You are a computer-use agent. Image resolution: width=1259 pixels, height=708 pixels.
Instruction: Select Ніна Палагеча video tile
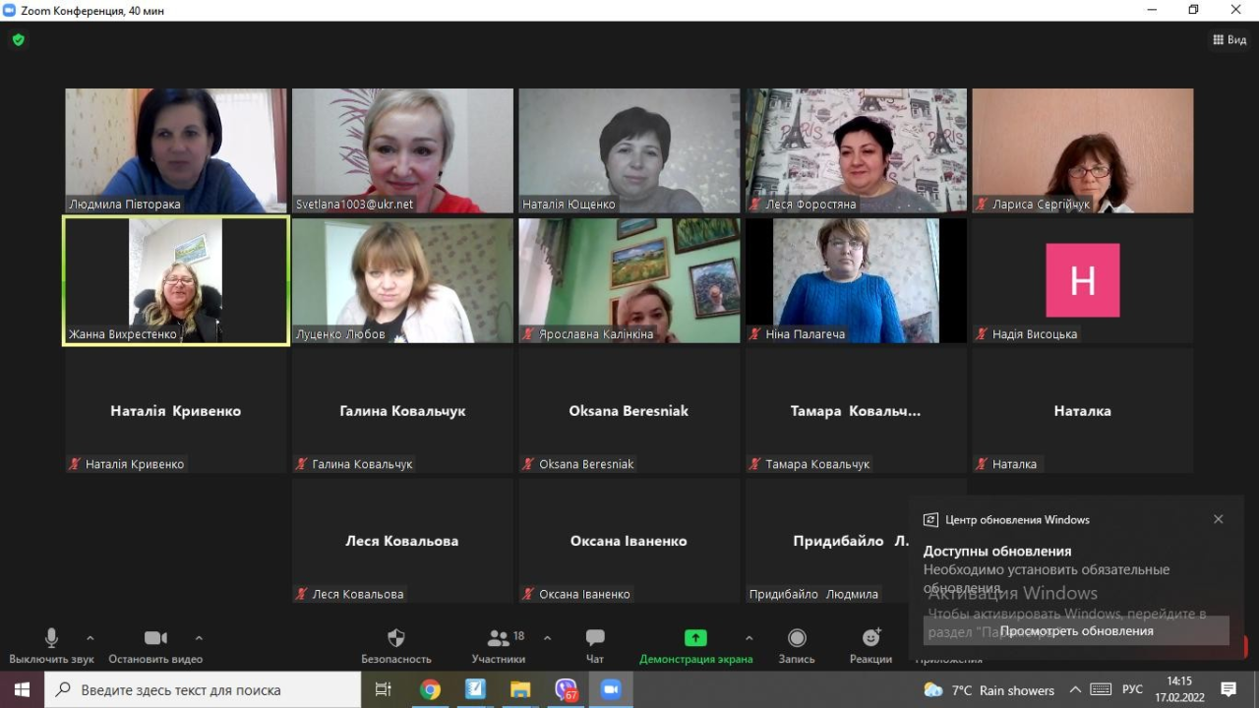856,280
